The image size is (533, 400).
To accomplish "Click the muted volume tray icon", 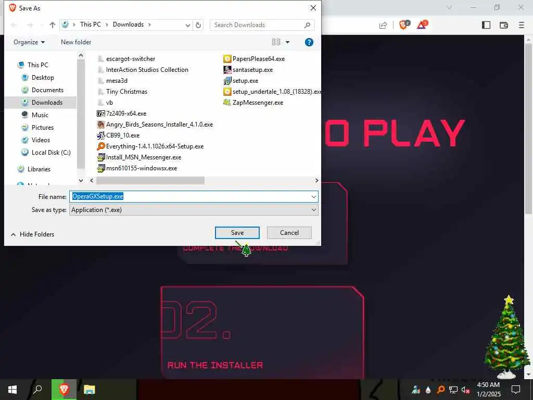I will [x=466, y=390].
